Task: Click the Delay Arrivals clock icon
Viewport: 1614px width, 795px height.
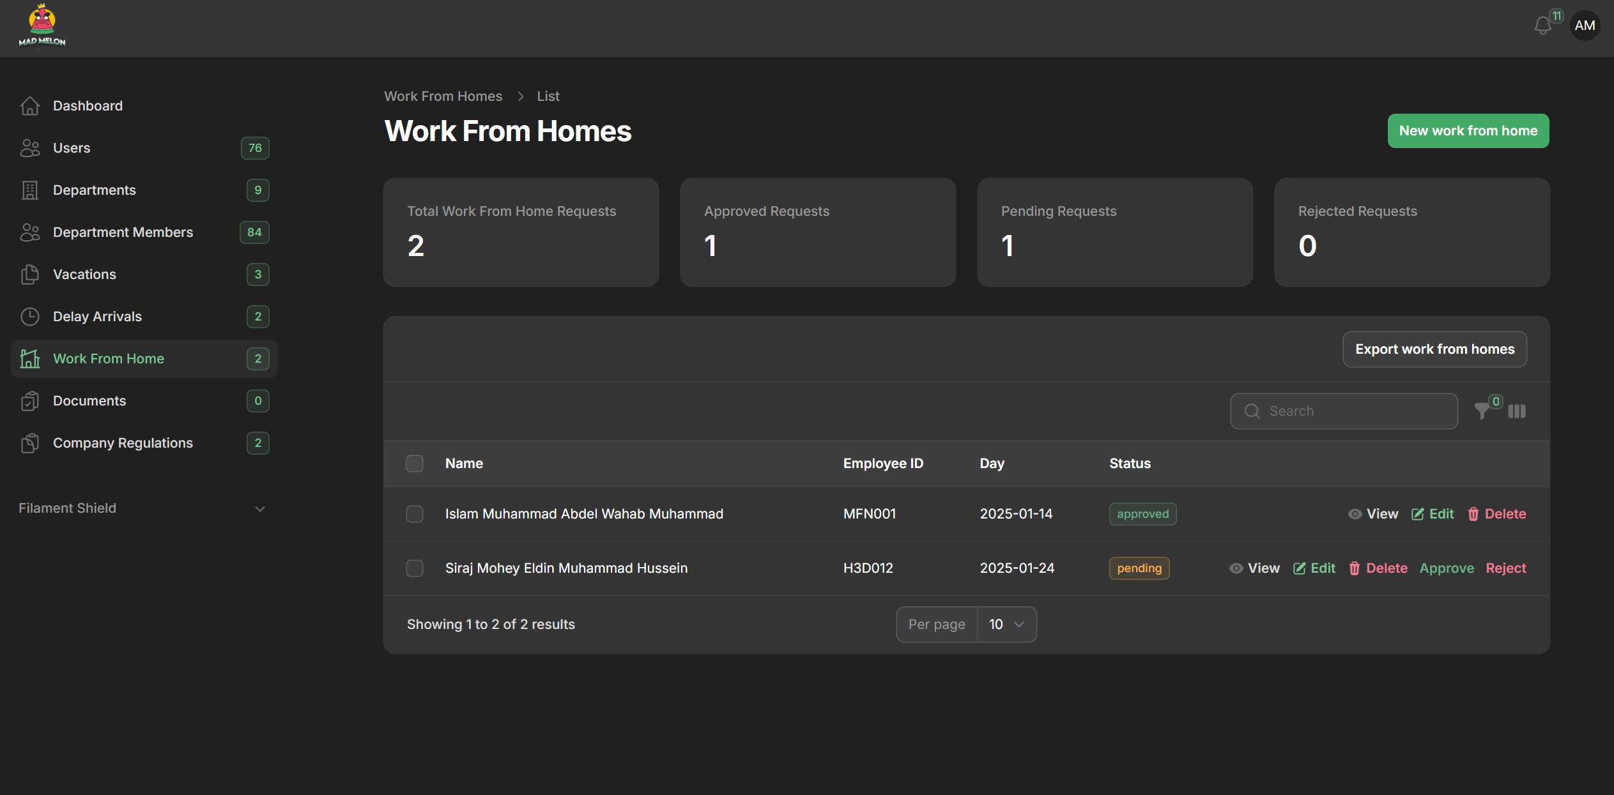Action: point(30,317)
